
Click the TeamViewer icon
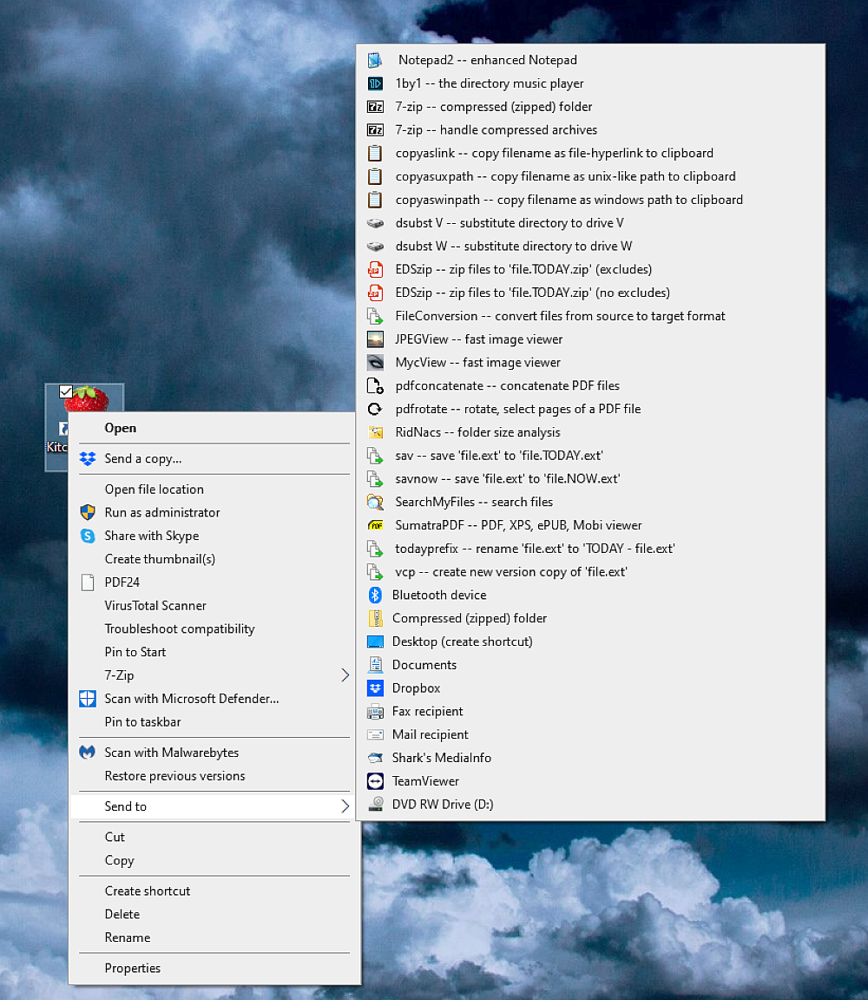click(375, 781)
